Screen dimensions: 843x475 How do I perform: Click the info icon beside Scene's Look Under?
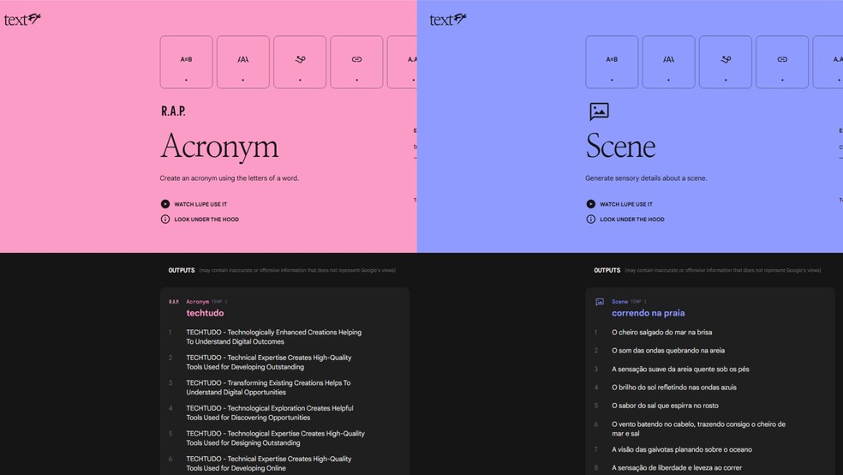pos(591,219)
